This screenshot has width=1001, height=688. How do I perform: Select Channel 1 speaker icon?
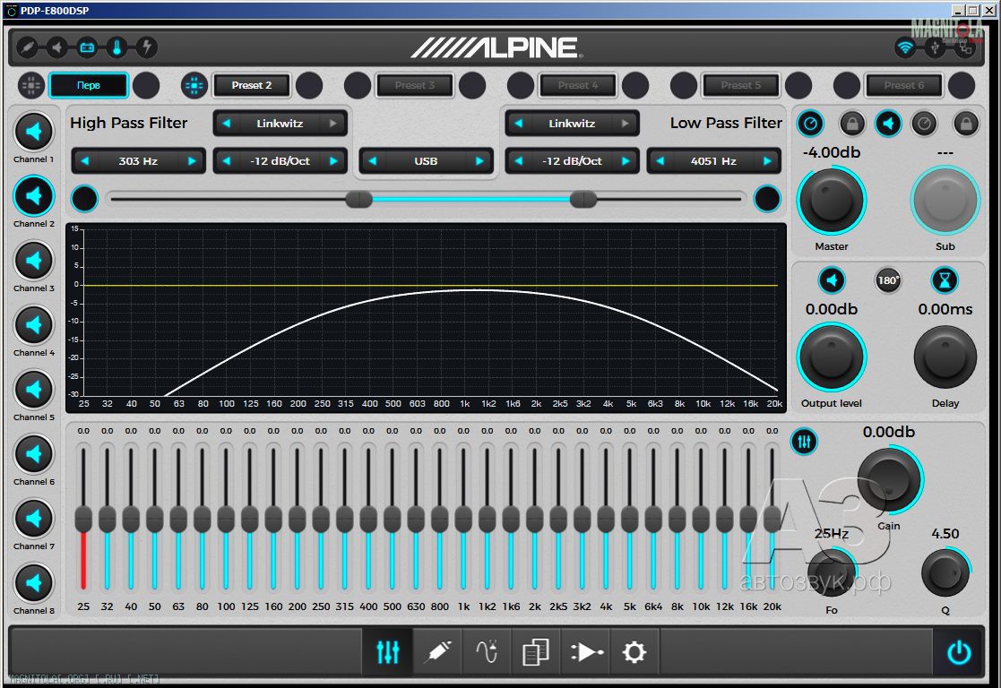[x=34, y=132]
